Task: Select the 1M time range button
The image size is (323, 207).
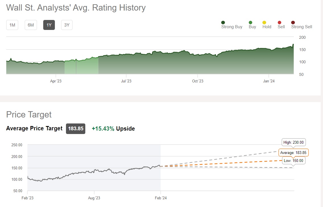Action: pos(12,25)
